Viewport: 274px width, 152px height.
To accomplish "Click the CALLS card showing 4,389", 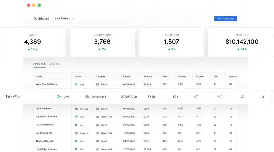I will (x=33, y=42).
